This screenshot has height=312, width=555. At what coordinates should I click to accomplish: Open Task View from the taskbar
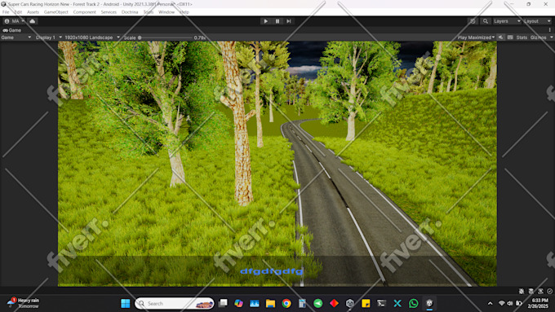pyautogui.click(x=223, y=303)
